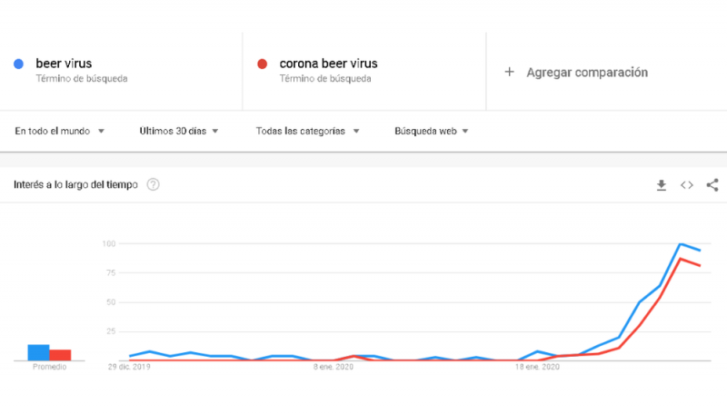Expand the 'Últimos 30 días' time range
727x414 pixels.
pos(179,131)
